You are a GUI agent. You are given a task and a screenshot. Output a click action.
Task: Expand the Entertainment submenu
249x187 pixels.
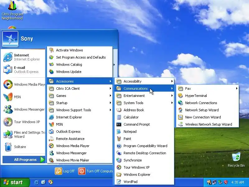point(144,96)
